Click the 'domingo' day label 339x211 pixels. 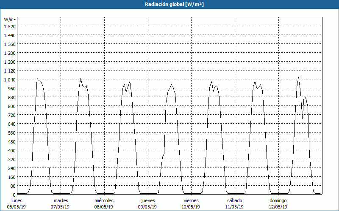tap(278, 200)
